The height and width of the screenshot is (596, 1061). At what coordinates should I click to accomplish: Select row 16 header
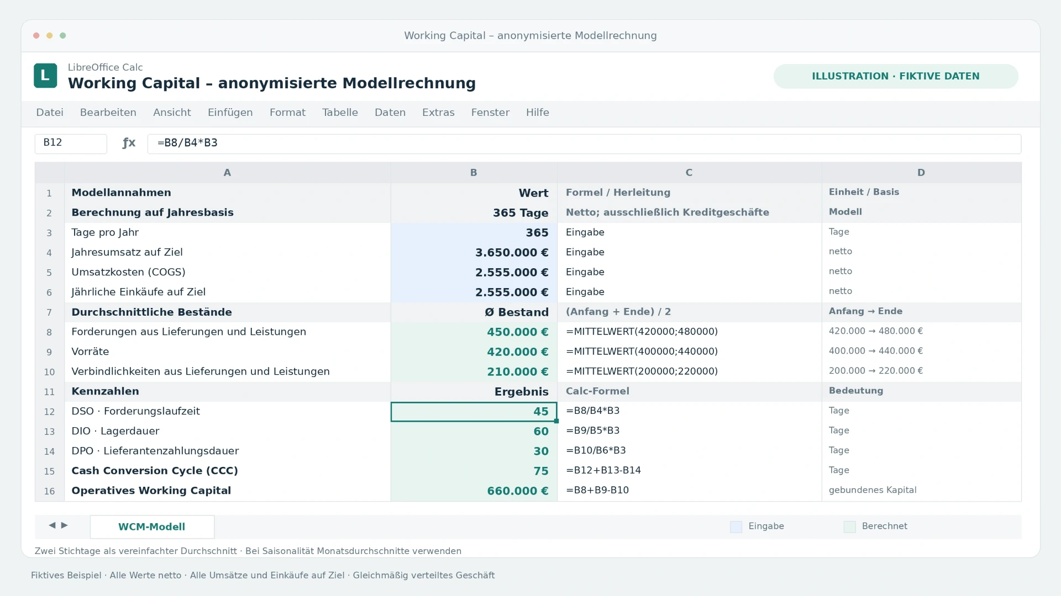click(50, 491)
